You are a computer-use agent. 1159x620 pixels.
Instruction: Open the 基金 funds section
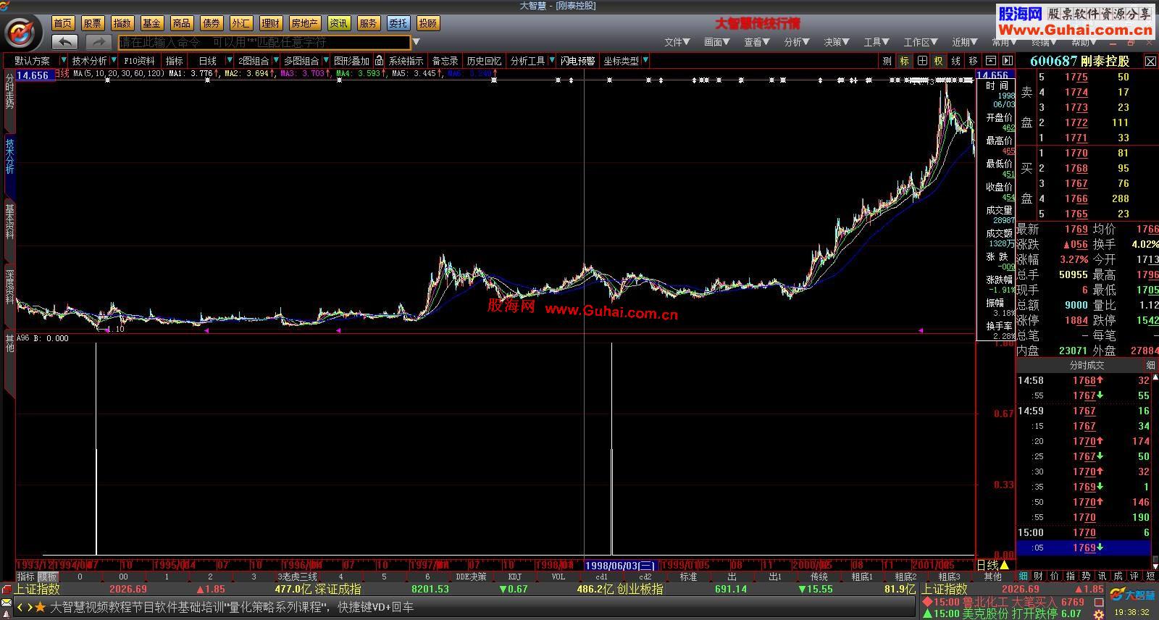pos(151,23)
